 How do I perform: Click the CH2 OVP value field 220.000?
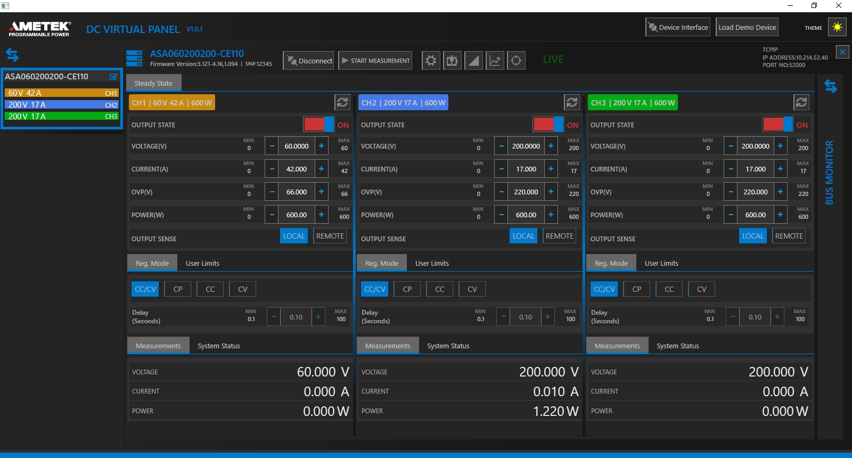(x=526, y=192)
